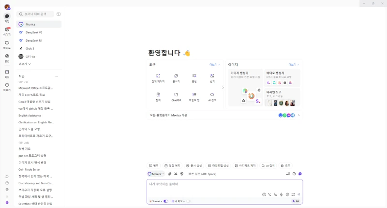The height and width of the screenshot is (208, 387).
Task: Open the mind map tool in the tools grid
Action: [194, 97]
